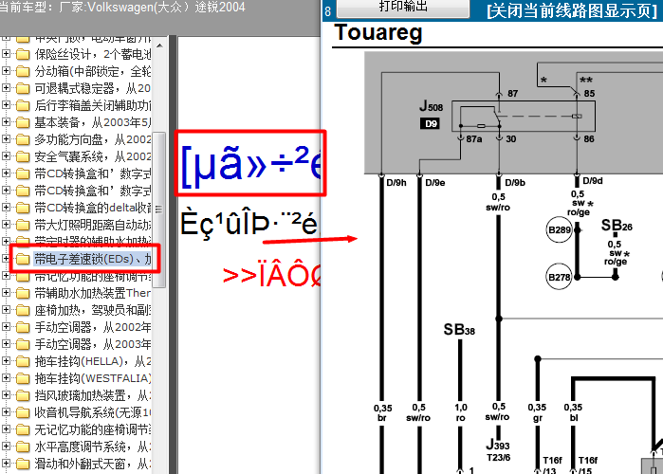The width and height of the screenshot is (663, 474).
Task: Click the J508 relay label in diagram
Action: [431, 105]
